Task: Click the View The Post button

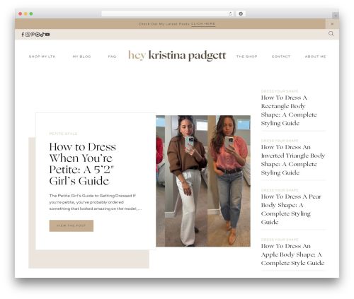Action: pos(72,225)
